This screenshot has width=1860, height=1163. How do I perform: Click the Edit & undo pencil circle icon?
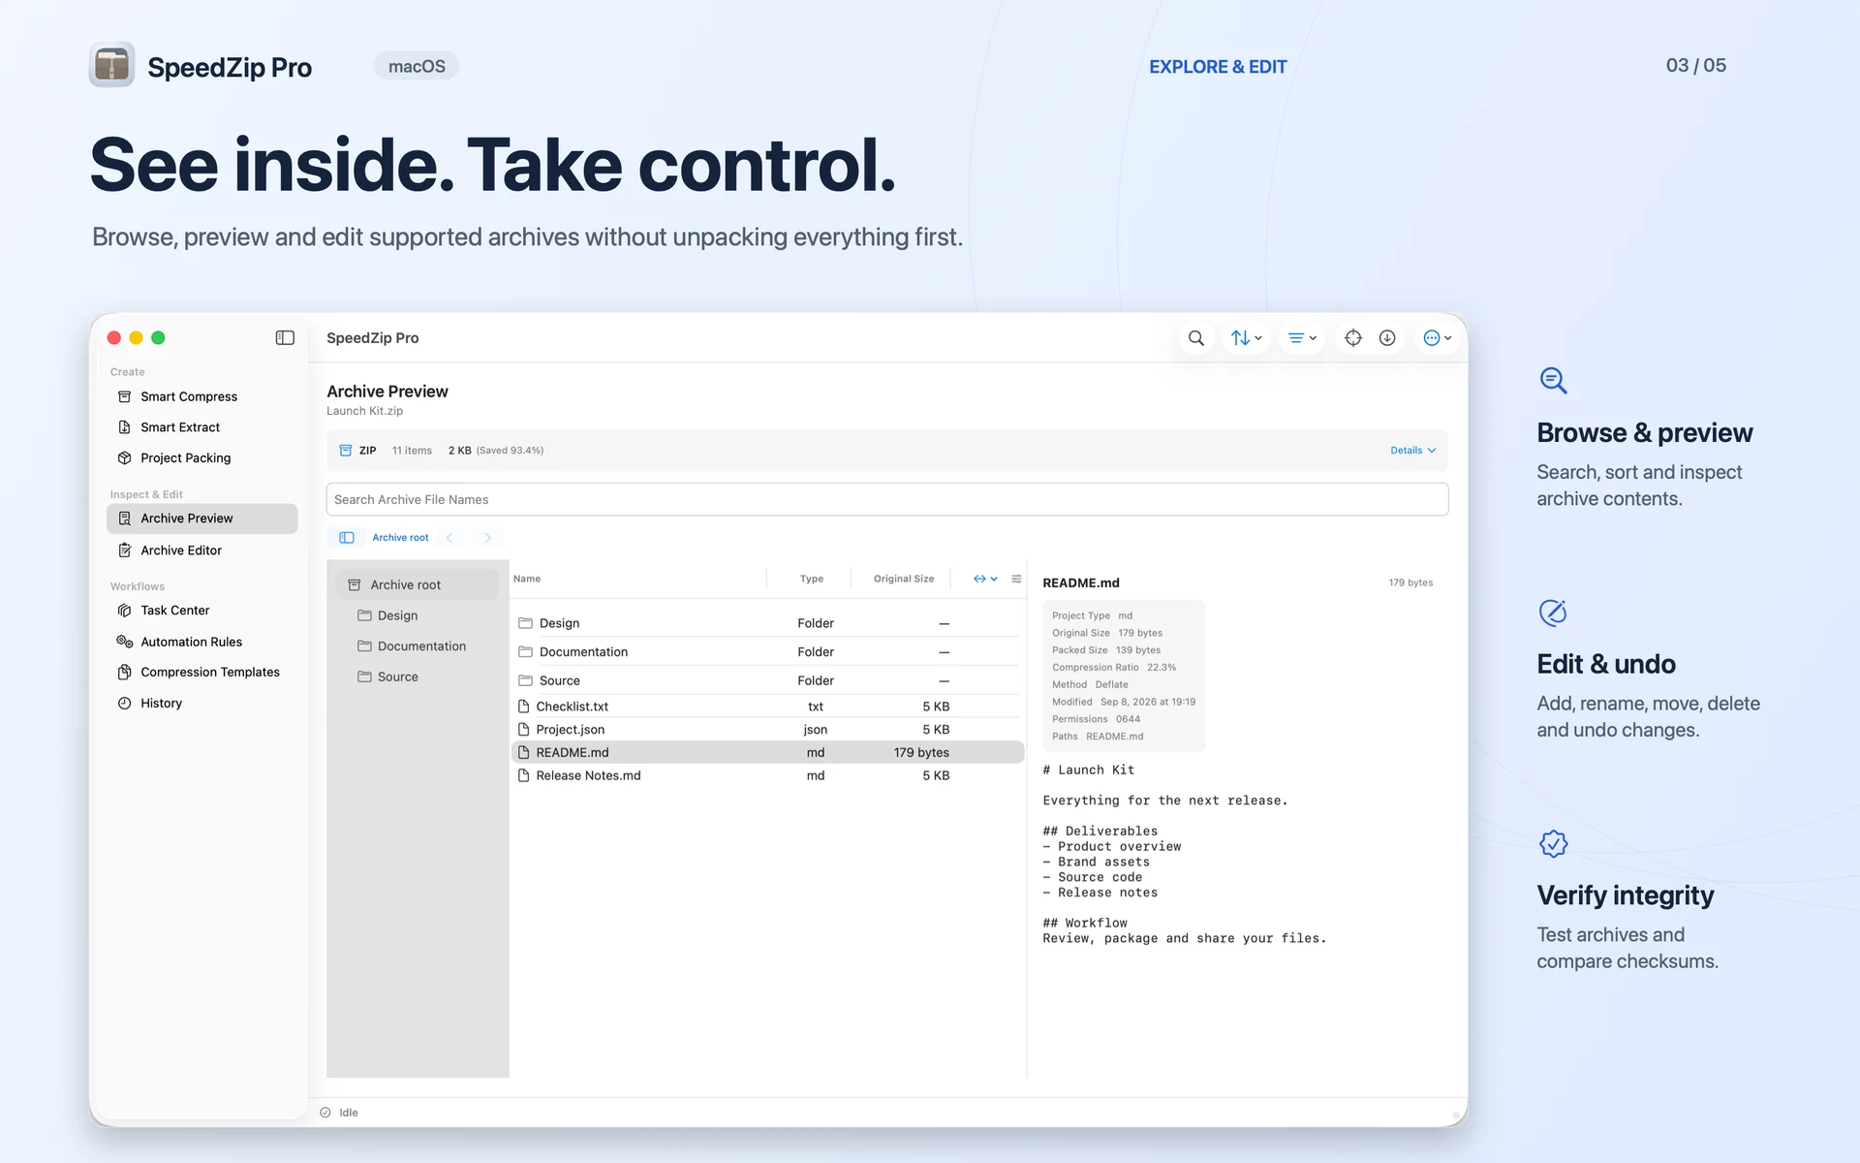[1553, 613]
